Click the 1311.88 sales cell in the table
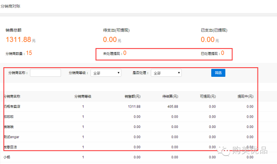This screenshot has height=164, width=277. pos(134,107)
